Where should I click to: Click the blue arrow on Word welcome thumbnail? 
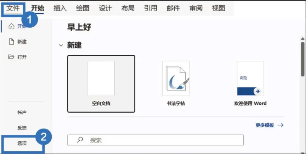[258, 91]
